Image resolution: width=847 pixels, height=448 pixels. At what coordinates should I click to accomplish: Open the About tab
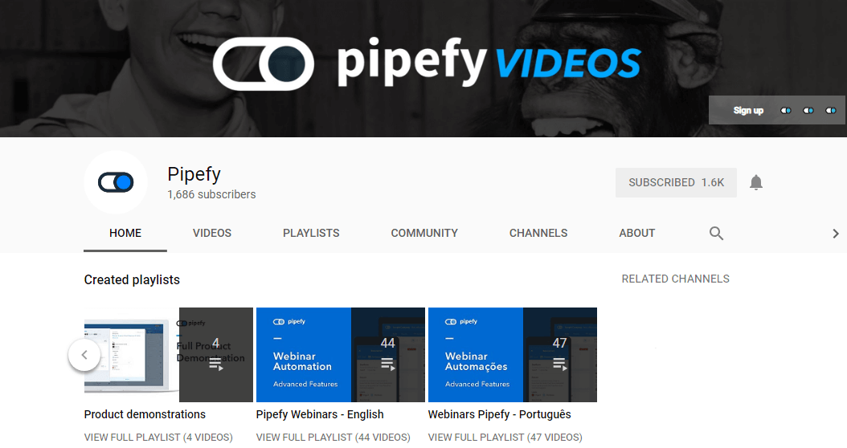tap(637, 233)
